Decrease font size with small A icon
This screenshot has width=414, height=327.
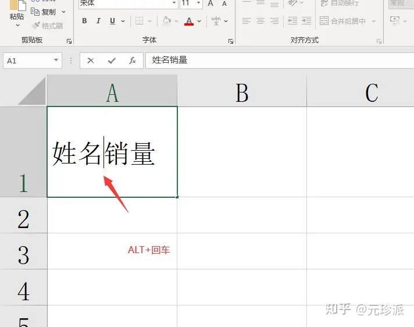(x=224, y=3)
